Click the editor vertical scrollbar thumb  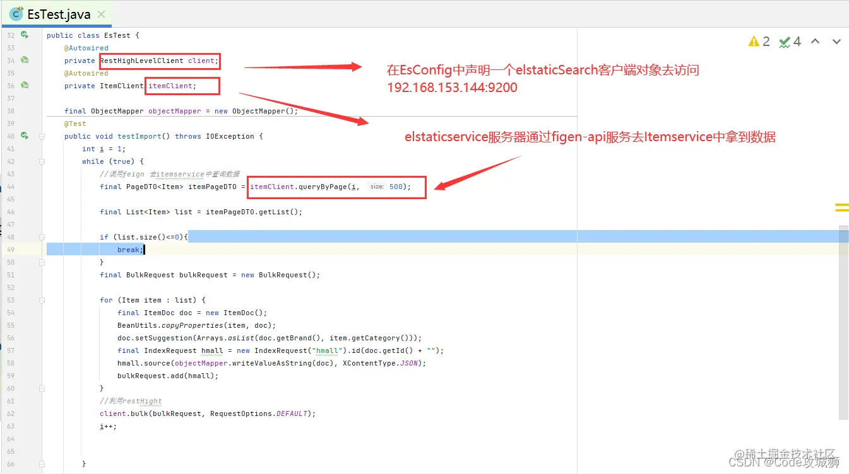pos(844,322)
